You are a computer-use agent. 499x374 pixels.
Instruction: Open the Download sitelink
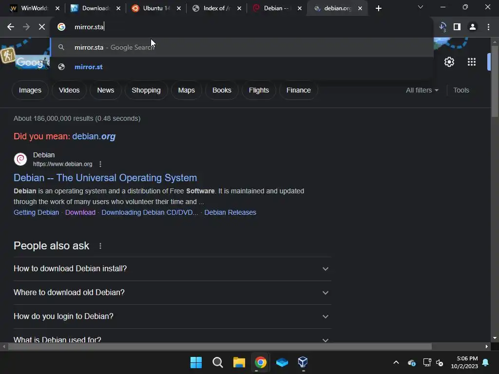click(x=80, y=212)
